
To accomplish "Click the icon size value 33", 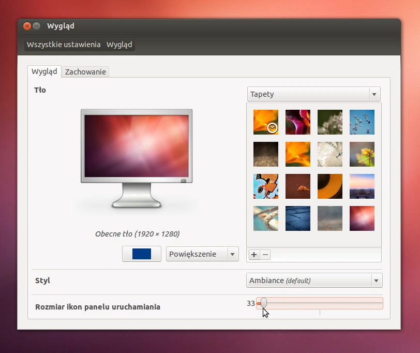I will [251, 303].
